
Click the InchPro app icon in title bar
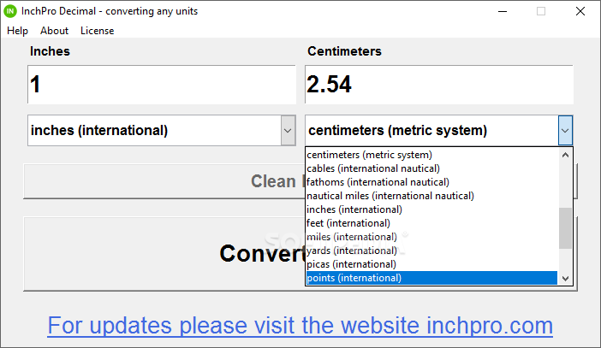(x=10, y=11)
